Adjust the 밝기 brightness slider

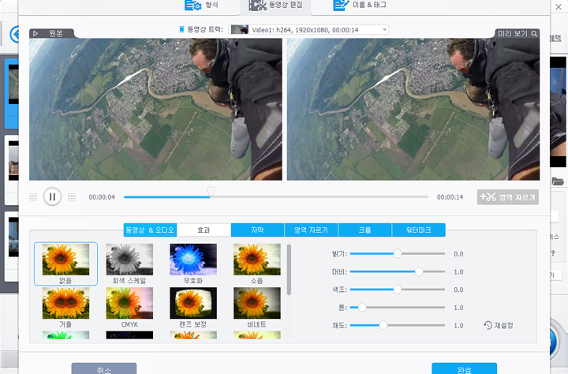398,254
